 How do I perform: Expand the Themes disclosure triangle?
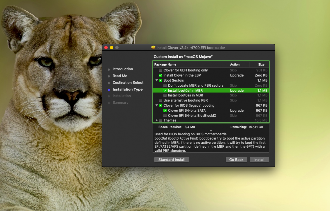157,120
